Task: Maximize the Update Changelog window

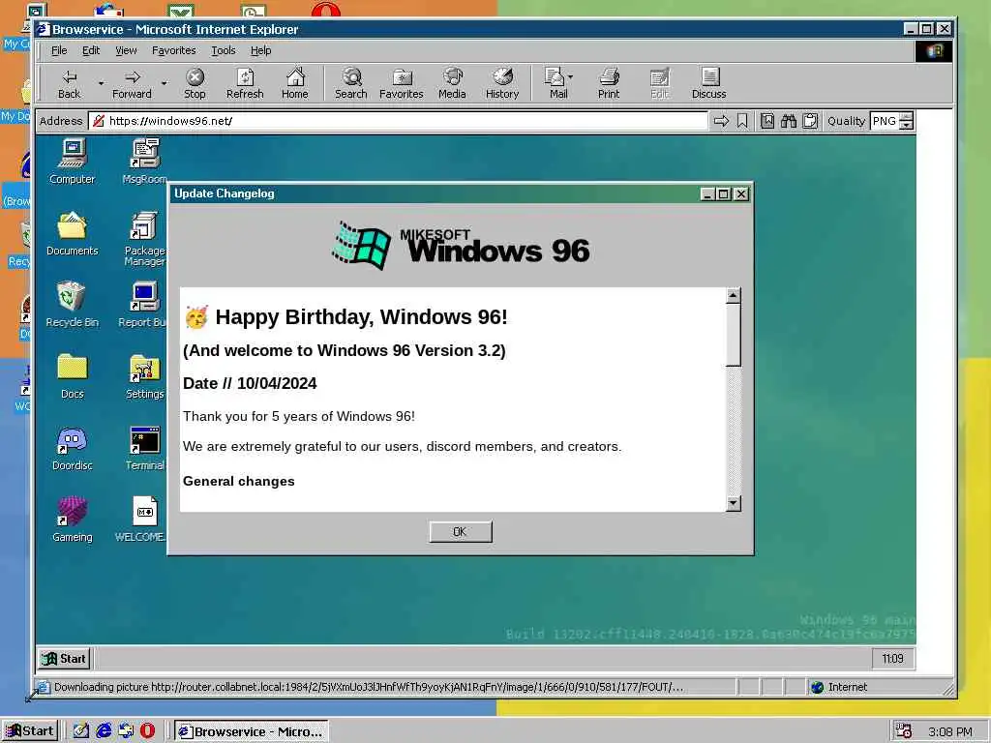Action: coord(724,193)
